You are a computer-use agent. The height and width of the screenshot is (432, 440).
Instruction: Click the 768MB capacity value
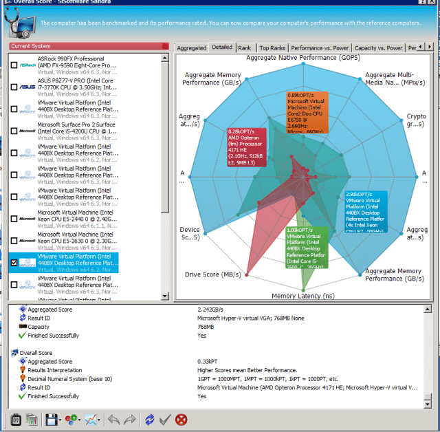click(206, 327)
